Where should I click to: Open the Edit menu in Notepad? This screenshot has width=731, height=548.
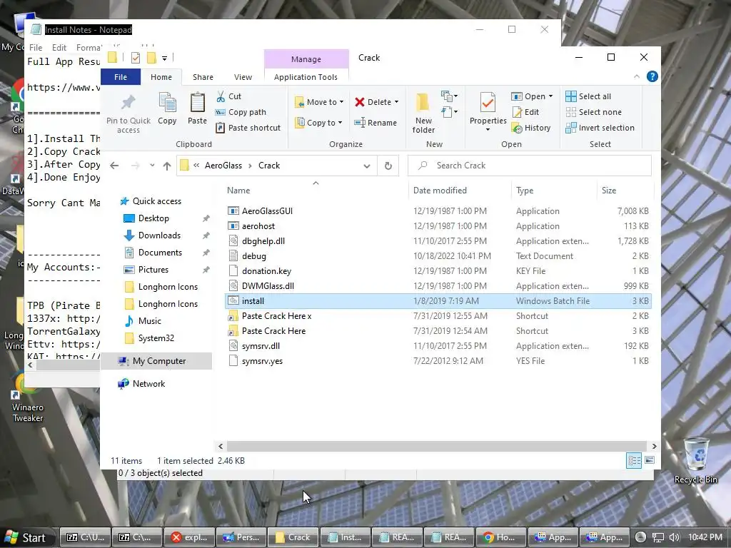pos(59,48)
